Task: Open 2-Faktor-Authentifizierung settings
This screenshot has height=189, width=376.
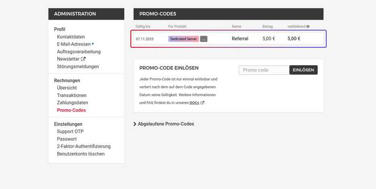Action: pyautogui.click(x=83, y=146)
